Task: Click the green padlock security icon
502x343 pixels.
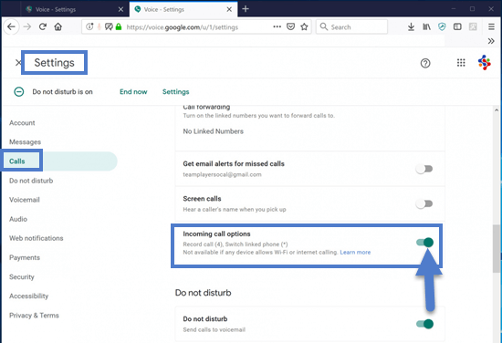Action: pyautogui.click(x=119, y=26)
